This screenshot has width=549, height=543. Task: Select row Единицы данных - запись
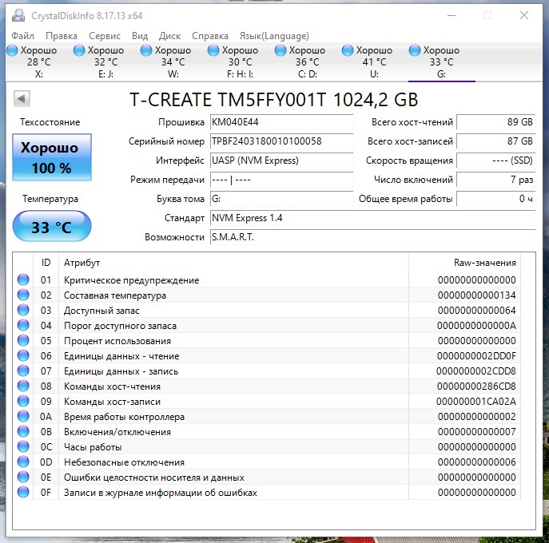[267, 371]
